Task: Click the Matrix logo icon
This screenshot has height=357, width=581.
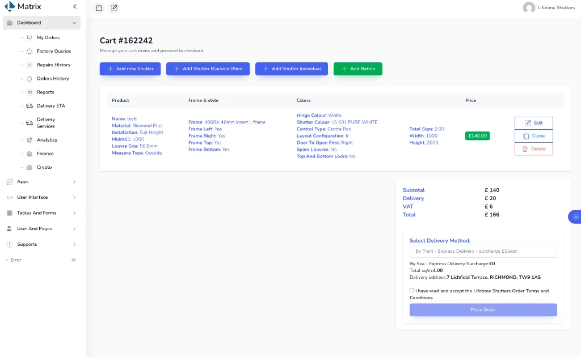Action: (x=10, y=7)
